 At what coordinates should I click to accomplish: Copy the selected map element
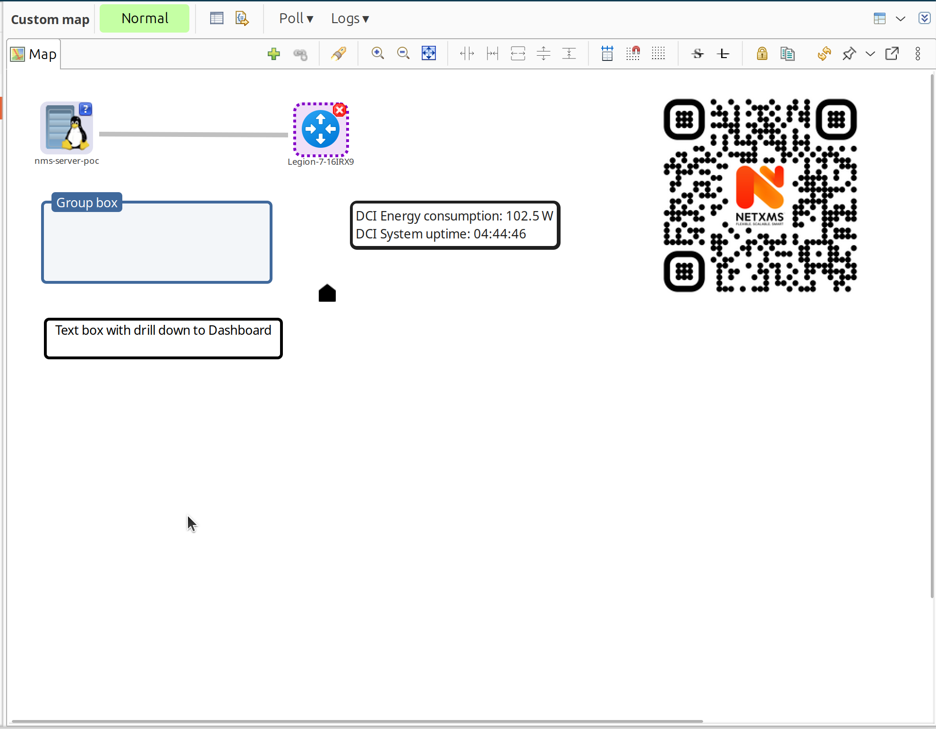(x=787, y=53)
